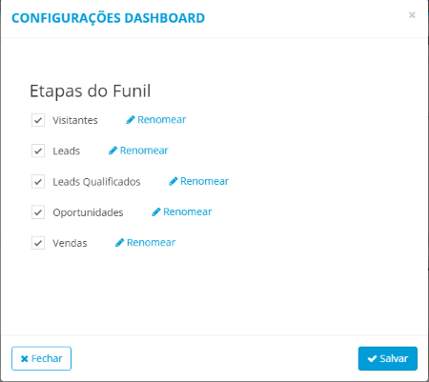
Task: Toggle the Vendas checkbox
Action: [x=38, y=243]
